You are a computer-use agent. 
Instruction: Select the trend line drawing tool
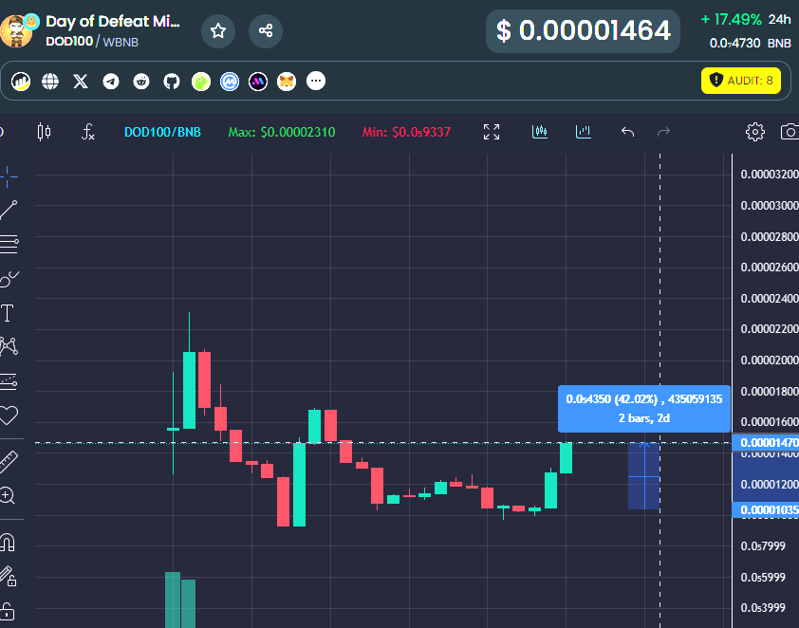tap(9, 210)
